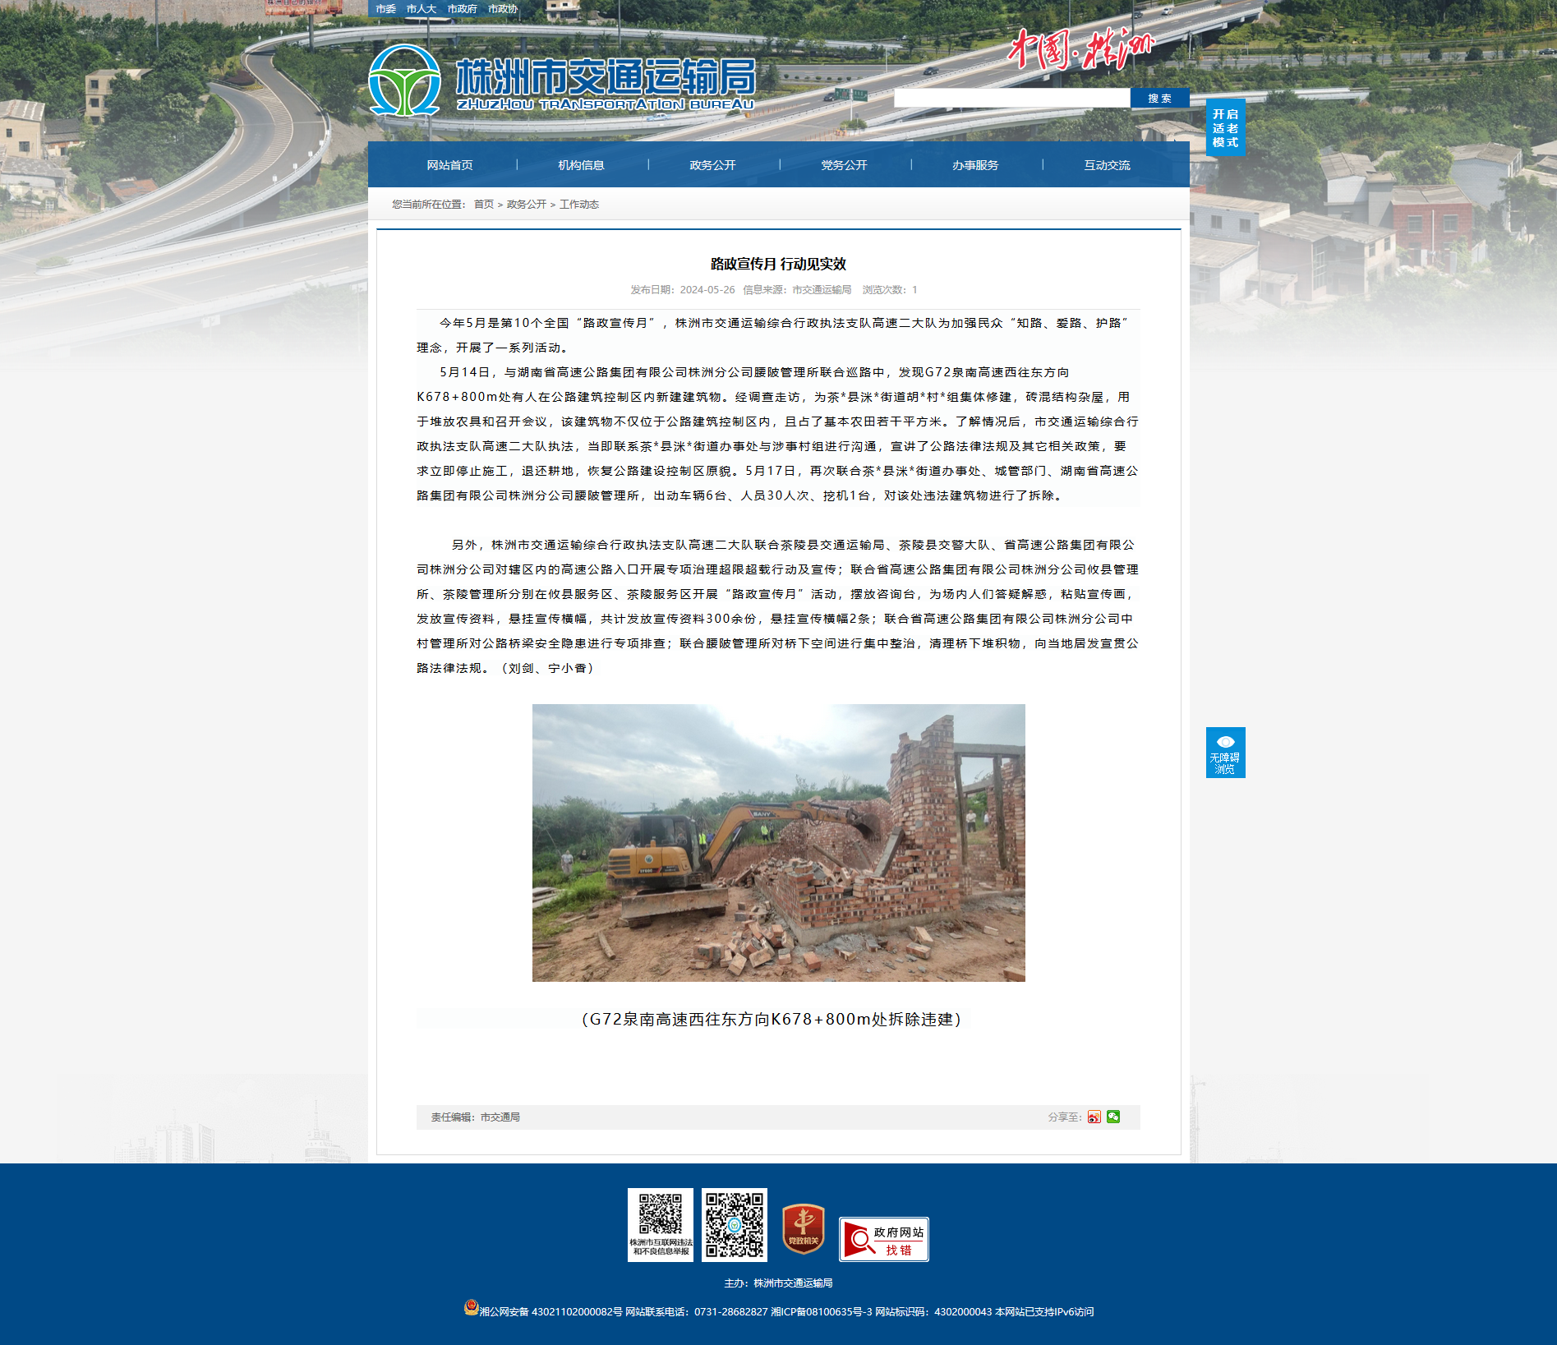
Task: Open the 市人大 top link
Action: (x=421, y=9)
